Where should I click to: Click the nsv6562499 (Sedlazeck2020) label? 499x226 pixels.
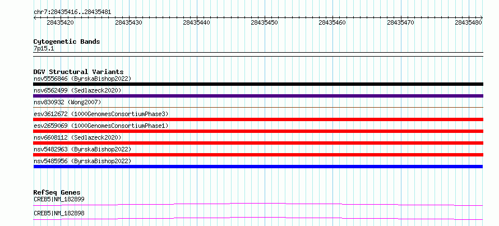pyautogui.click(x=77, y=90)
